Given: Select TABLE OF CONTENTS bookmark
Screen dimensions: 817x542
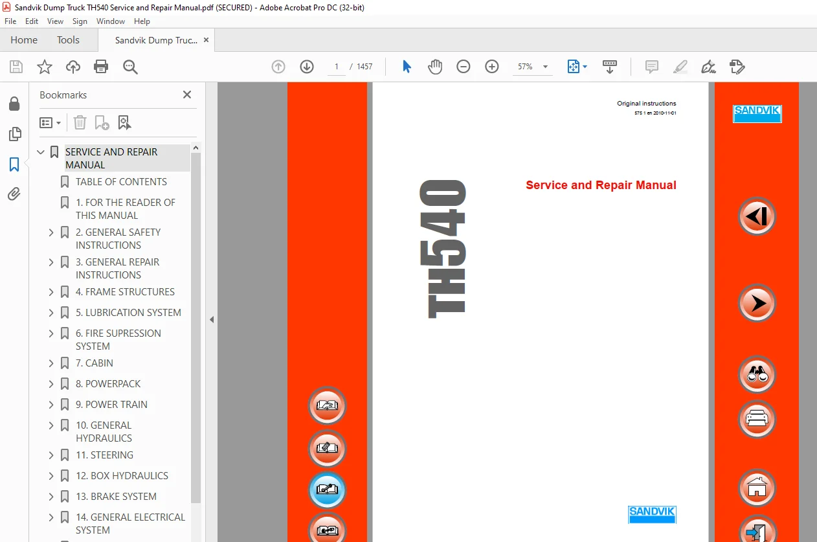Looking at the screenshot, I should click(x=121, y=182).
